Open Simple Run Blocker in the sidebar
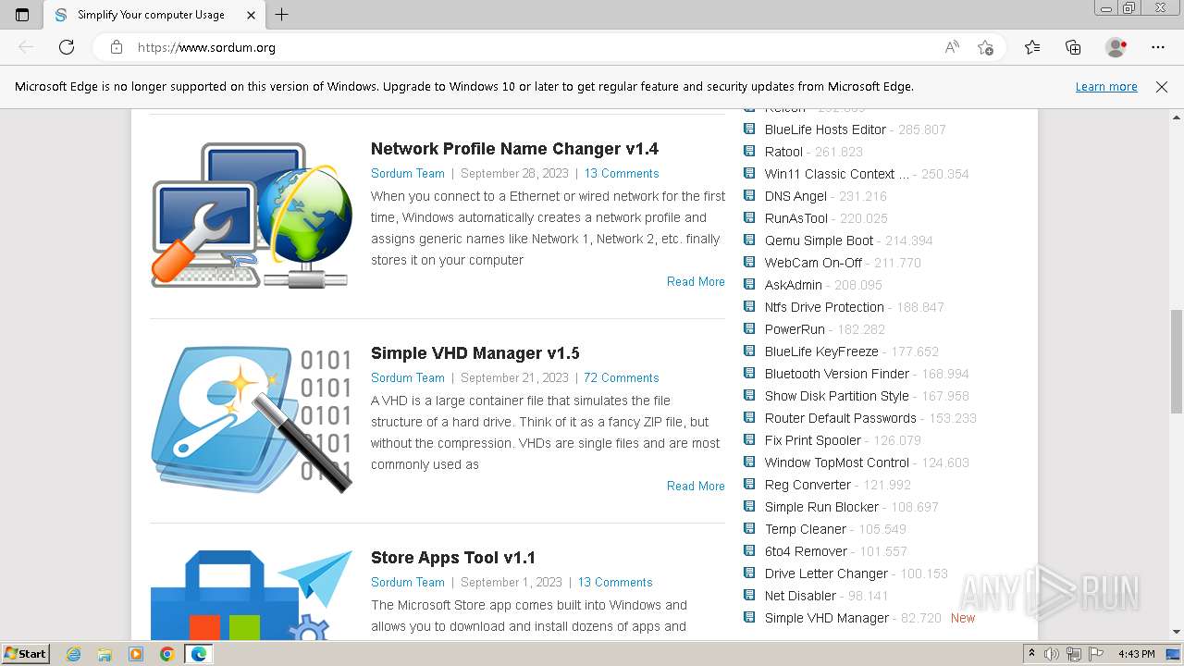Image resolution: width=1184 pixels, height=666 pixels. pyautogui.click(x=821, y=507)
